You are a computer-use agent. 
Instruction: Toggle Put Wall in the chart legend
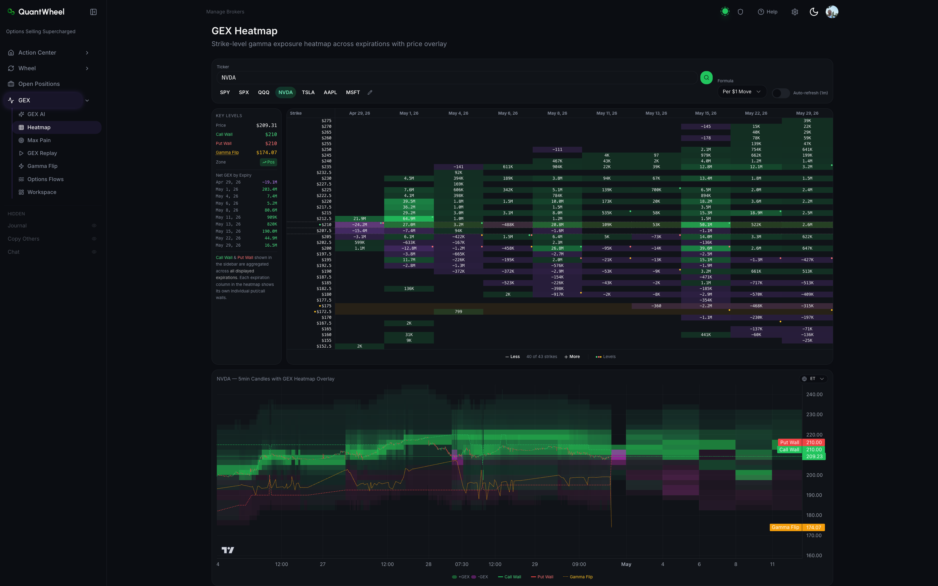542,577
